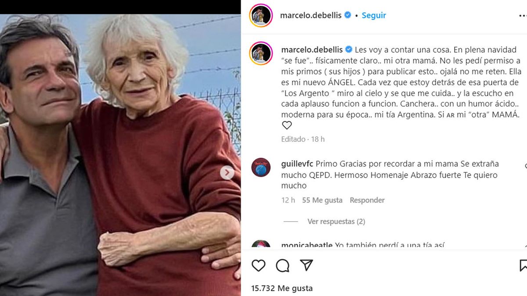
Task: Open marcelo.debellis username in header
Action: click(x=311, y=15)
